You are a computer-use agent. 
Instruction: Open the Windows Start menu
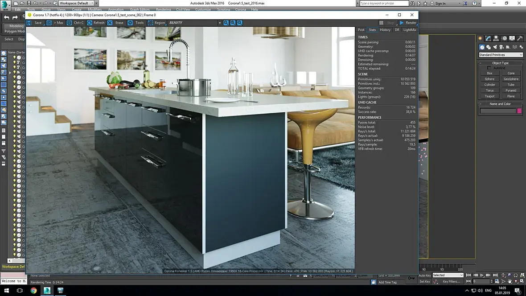click(x=6, y=291)
